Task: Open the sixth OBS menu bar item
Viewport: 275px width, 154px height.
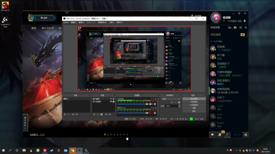Action: 112,22
